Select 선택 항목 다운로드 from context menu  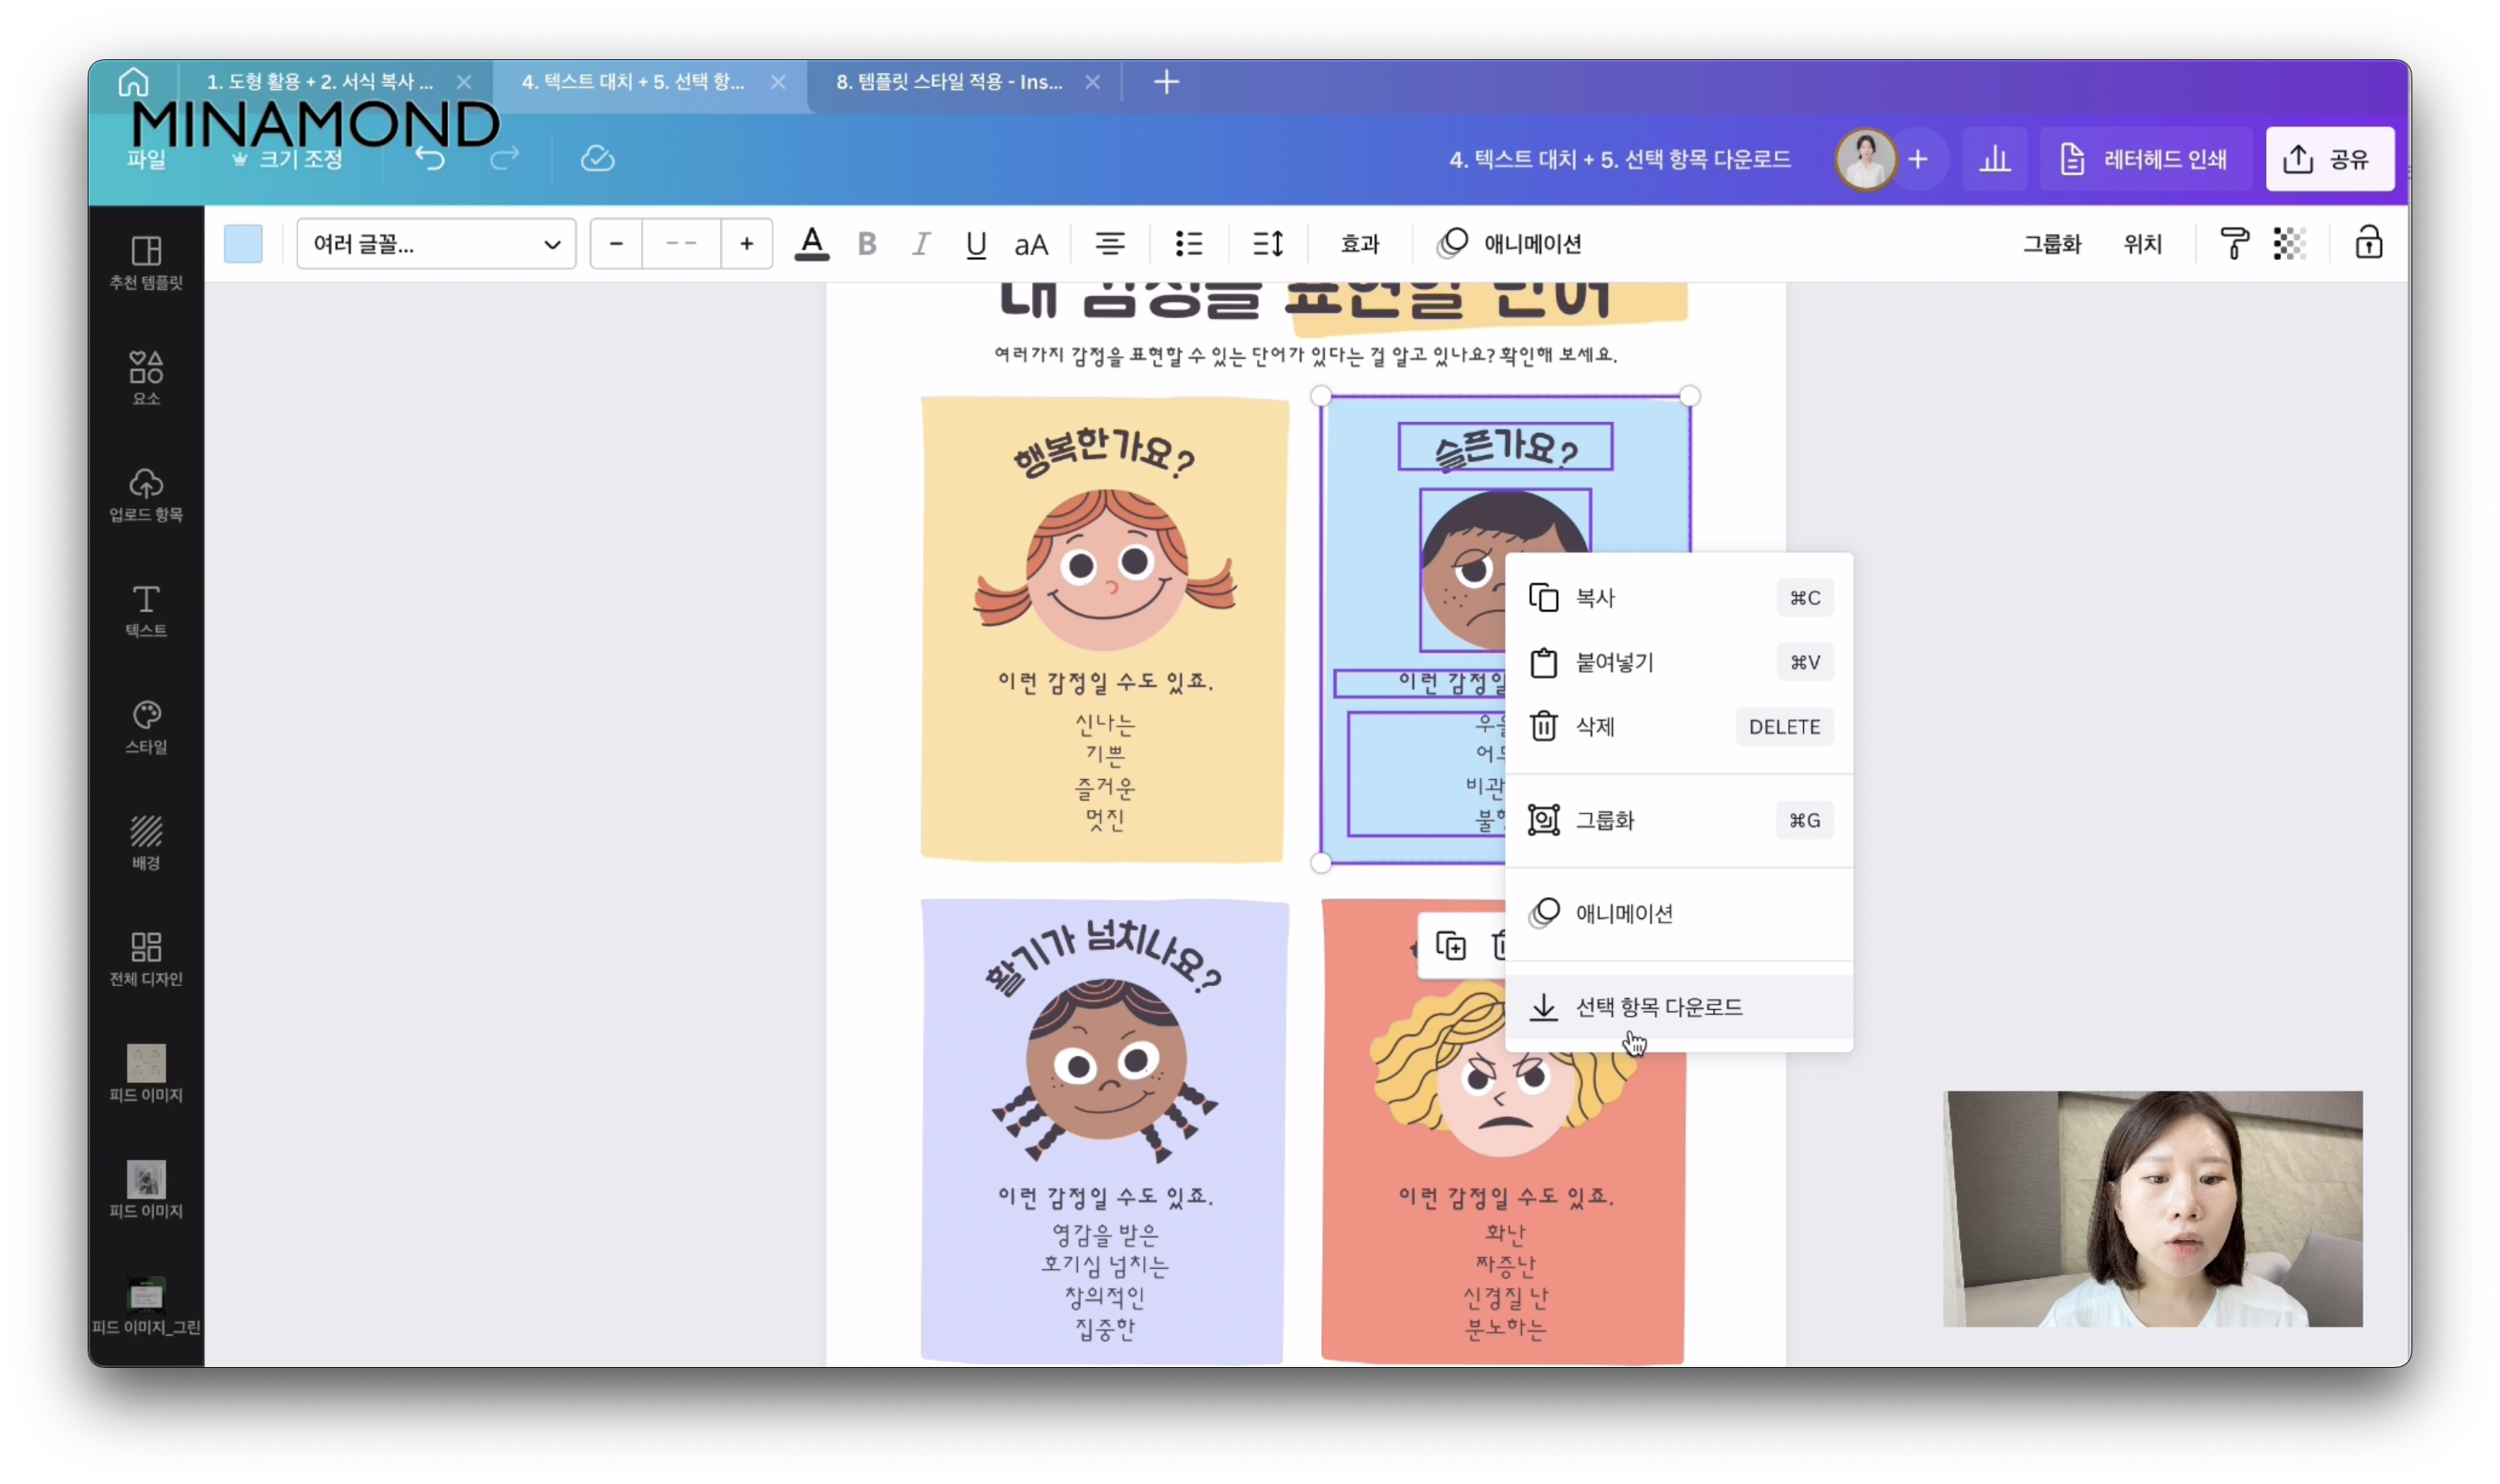[1659, 1007]
